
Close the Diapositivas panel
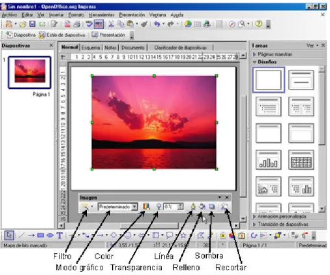(51, 45)
